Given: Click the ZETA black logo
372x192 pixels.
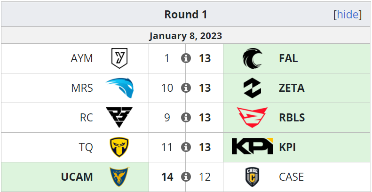Looking at the screenshot, I should (252, 88).
